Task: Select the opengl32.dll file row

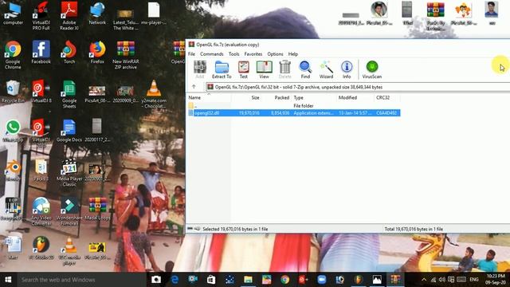Action: (294, 113)
